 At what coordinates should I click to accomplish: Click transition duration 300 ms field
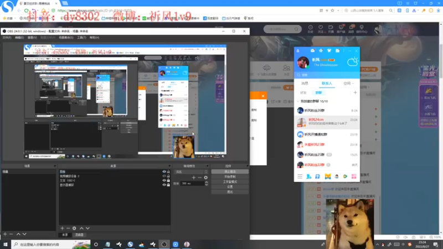point(192,184)
